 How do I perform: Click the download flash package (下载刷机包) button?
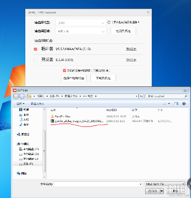pyautogui.click(x=103, y=78)
